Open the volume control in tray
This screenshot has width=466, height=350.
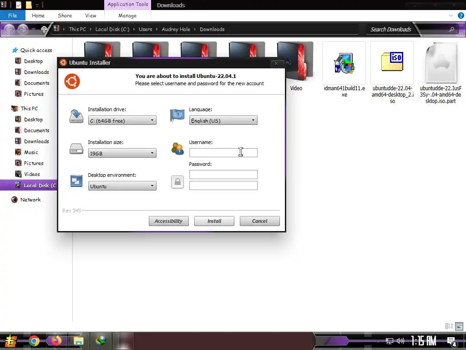[x=400, y=341]
